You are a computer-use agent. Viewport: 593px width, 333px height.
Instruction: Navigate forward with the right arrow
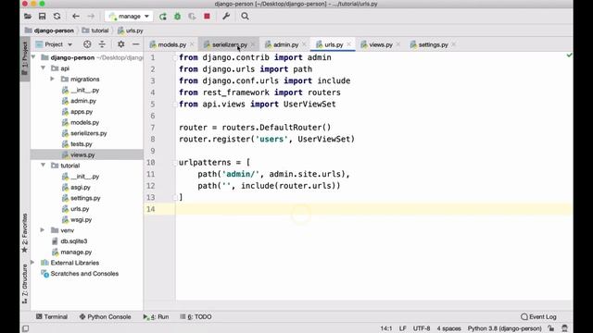pos(91,17)
